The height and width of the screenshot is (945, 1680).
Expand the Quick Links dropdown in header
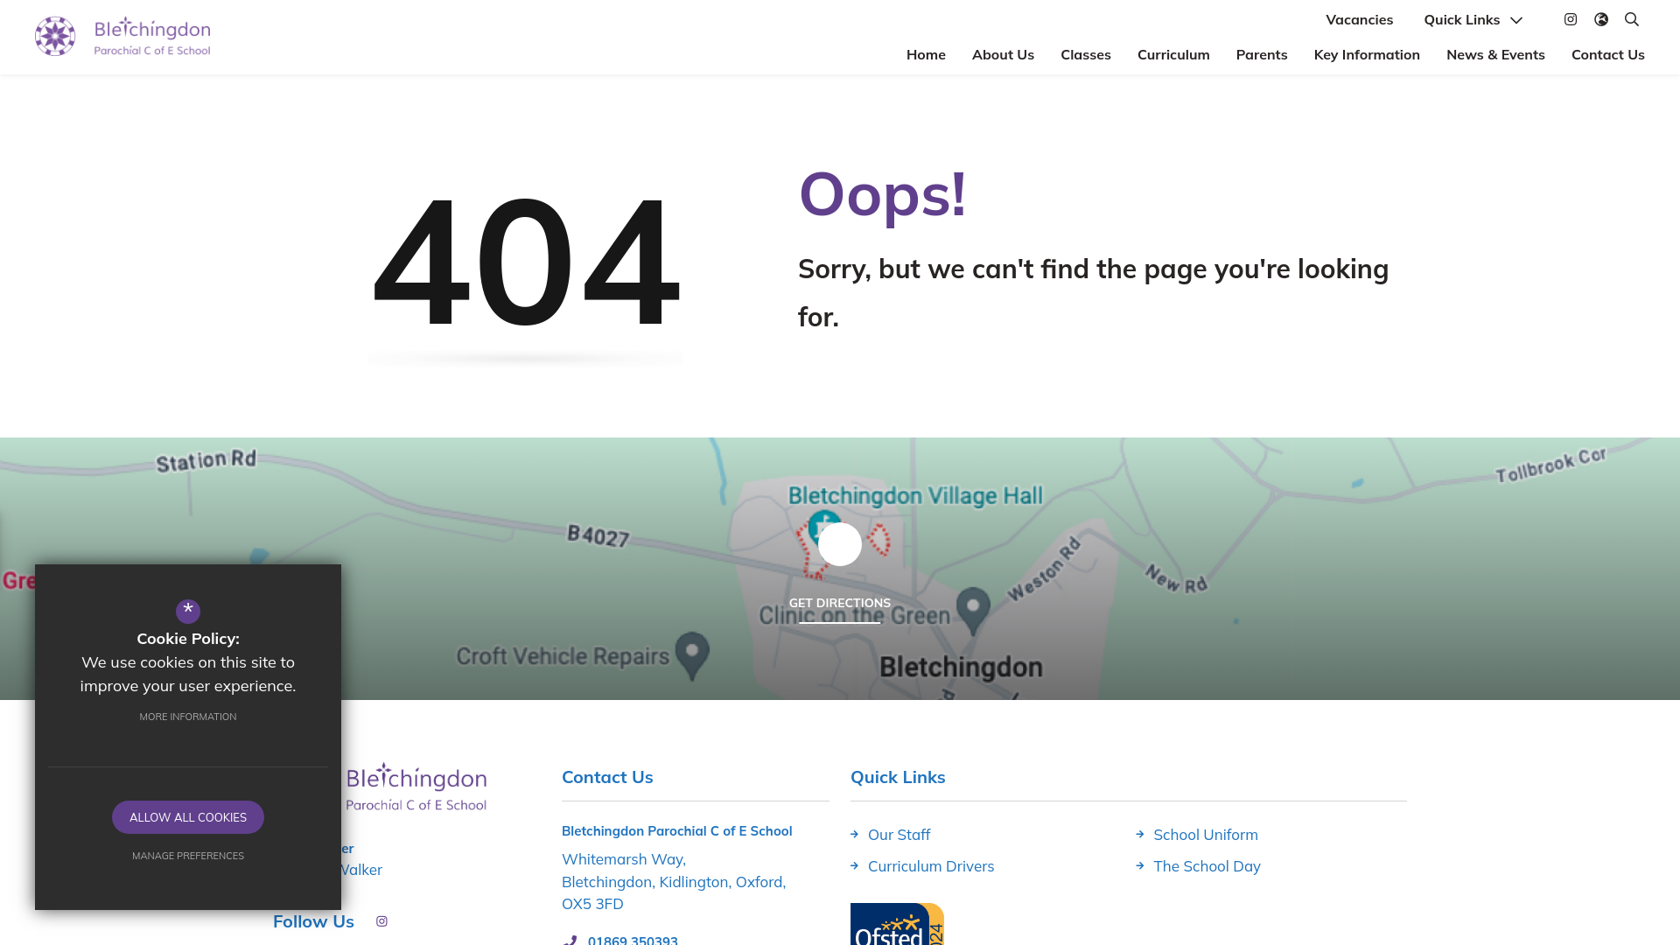click(1473, 19)
